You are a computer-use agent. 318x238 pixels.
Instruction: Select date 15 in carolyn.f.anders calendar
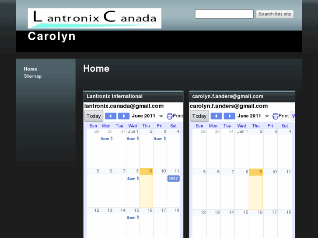[245, 212]
